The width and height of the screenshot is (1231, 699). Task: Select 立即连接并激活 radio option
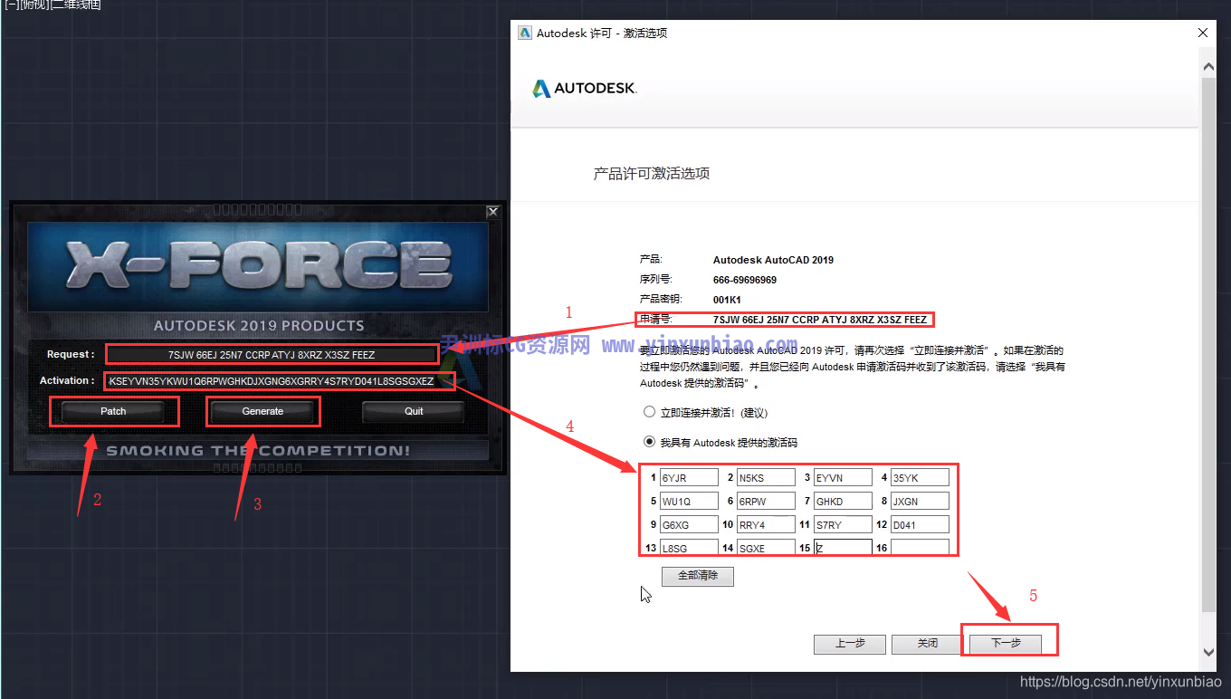(649, 412)
